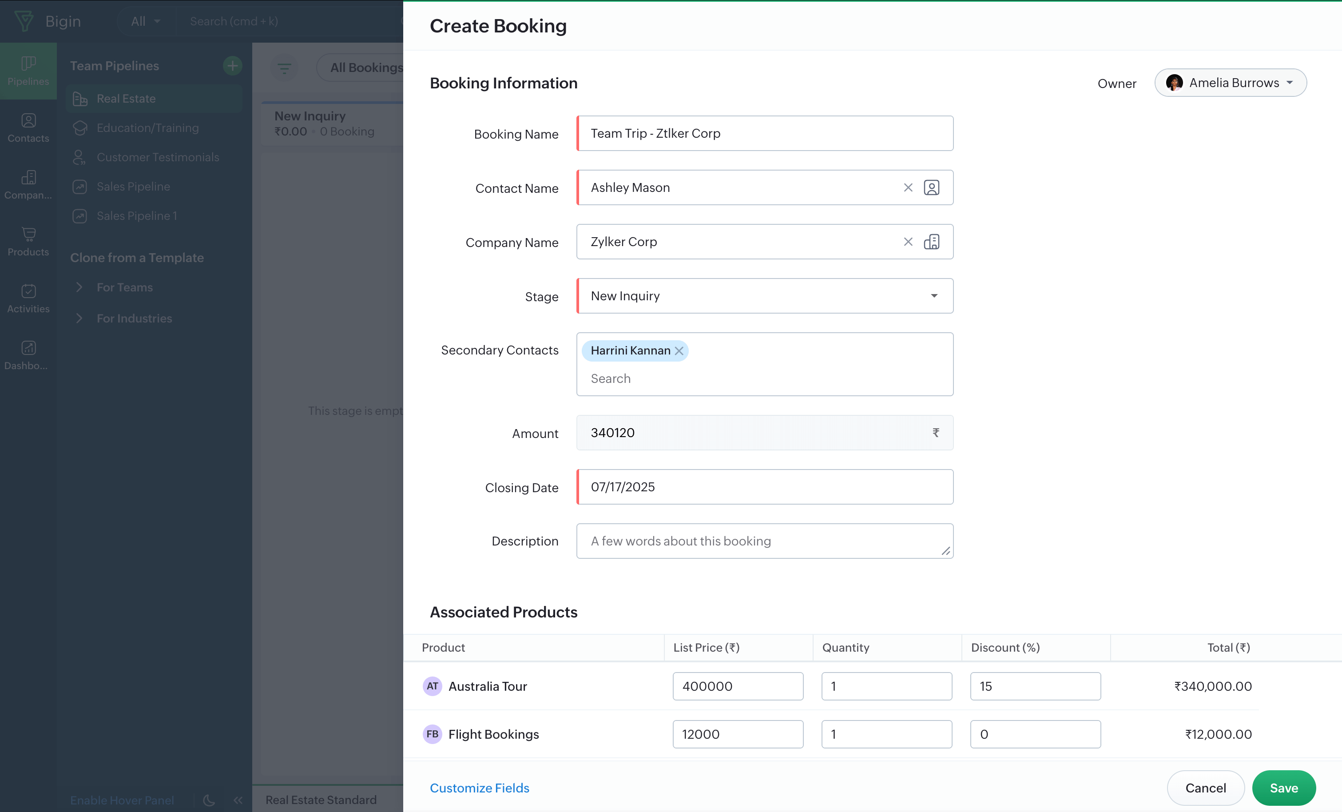Open contact lookup icon in Contact Name
Image resolution: width=1342 pixels, height=812 pixels.
pos(932,187)
